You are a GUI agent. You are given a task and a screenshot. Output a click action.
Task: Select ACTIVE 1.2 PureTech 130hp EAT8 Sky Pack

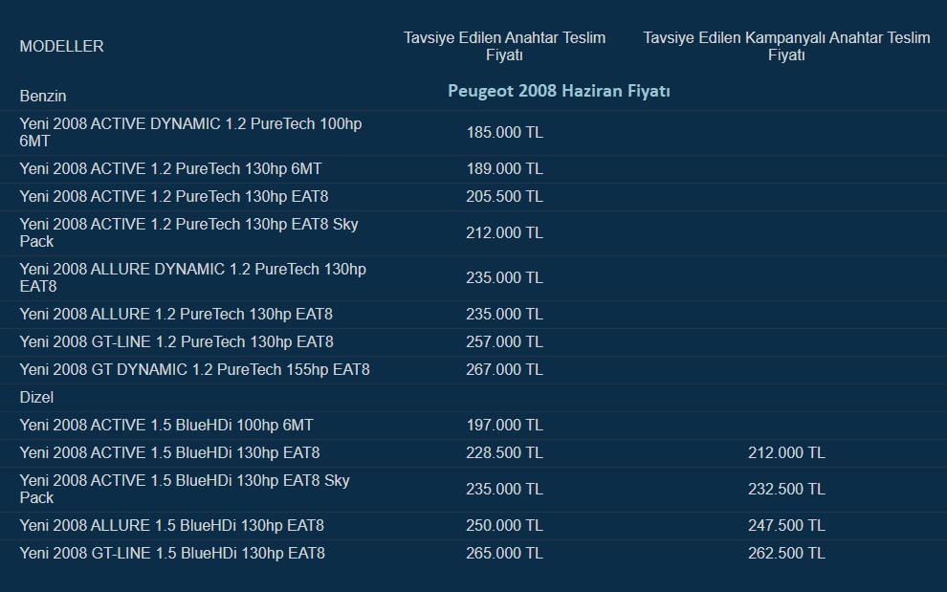coord(189,232)
